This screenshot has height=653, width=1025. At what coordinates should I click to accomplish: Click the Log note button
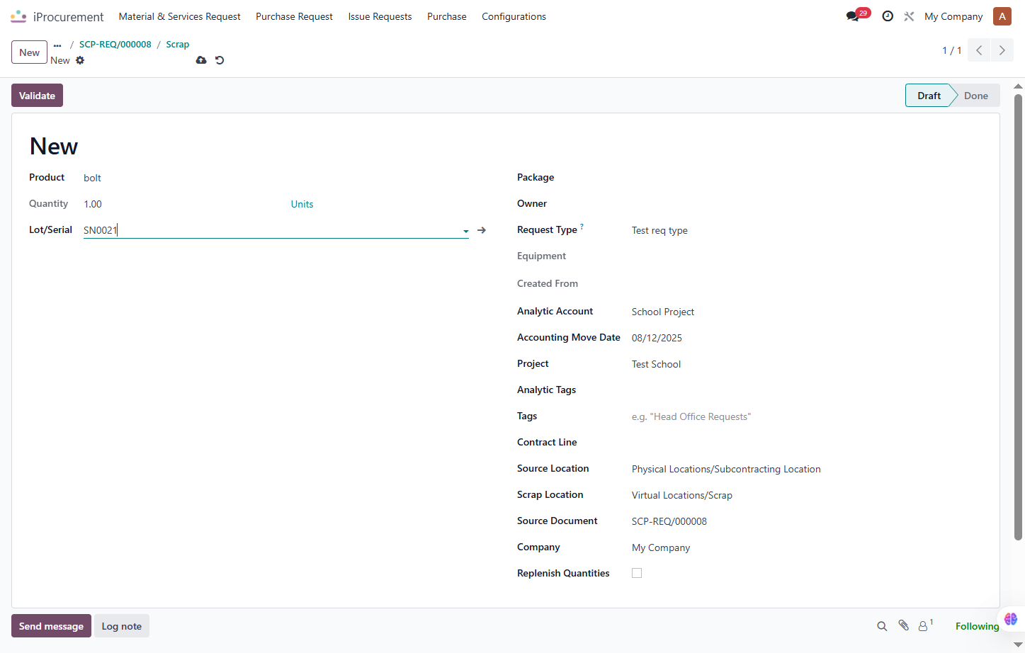pos(122,626)
